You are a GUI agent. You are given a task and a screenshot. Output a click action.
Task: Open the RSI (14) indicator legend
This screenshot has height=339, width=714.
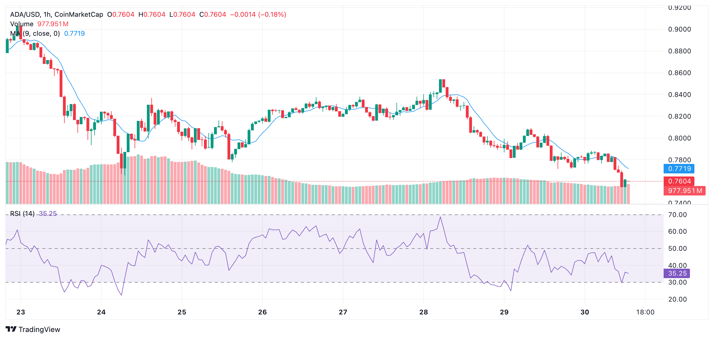(22, 214)
